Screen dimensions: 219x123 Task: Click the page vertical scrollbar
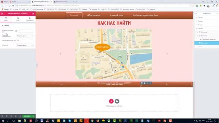pos(194,65)
